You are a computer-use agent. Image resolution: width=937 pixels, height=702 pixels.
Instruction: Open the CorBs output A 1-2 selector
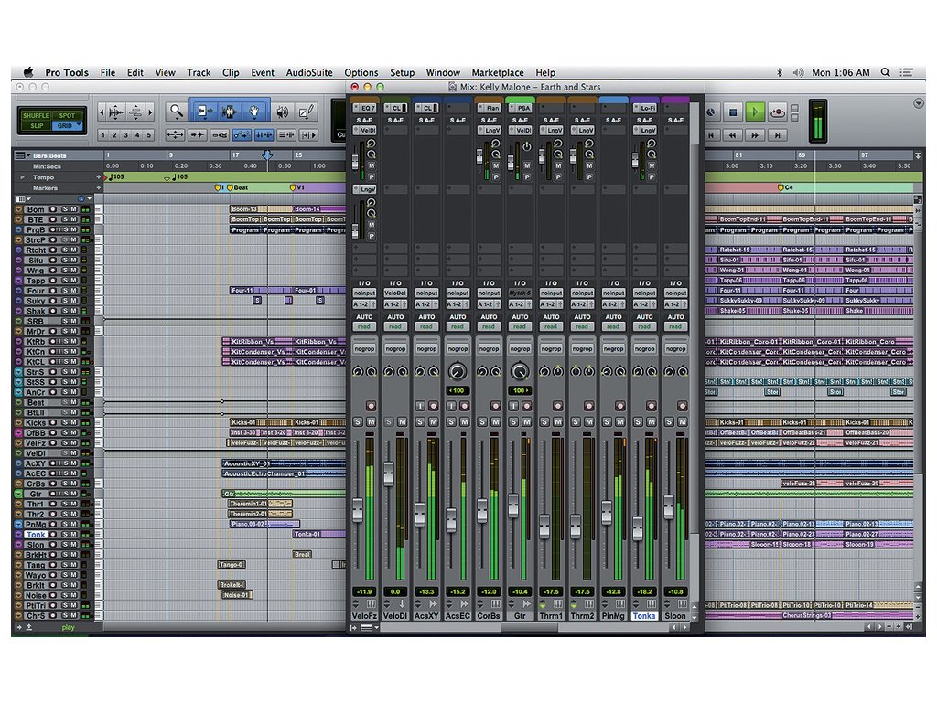(489, 304)
